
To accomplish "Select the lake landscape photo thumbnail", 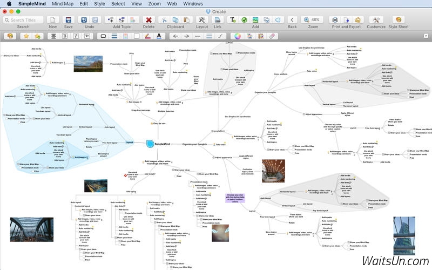I will pyautogui.click(x=88, y=64).
